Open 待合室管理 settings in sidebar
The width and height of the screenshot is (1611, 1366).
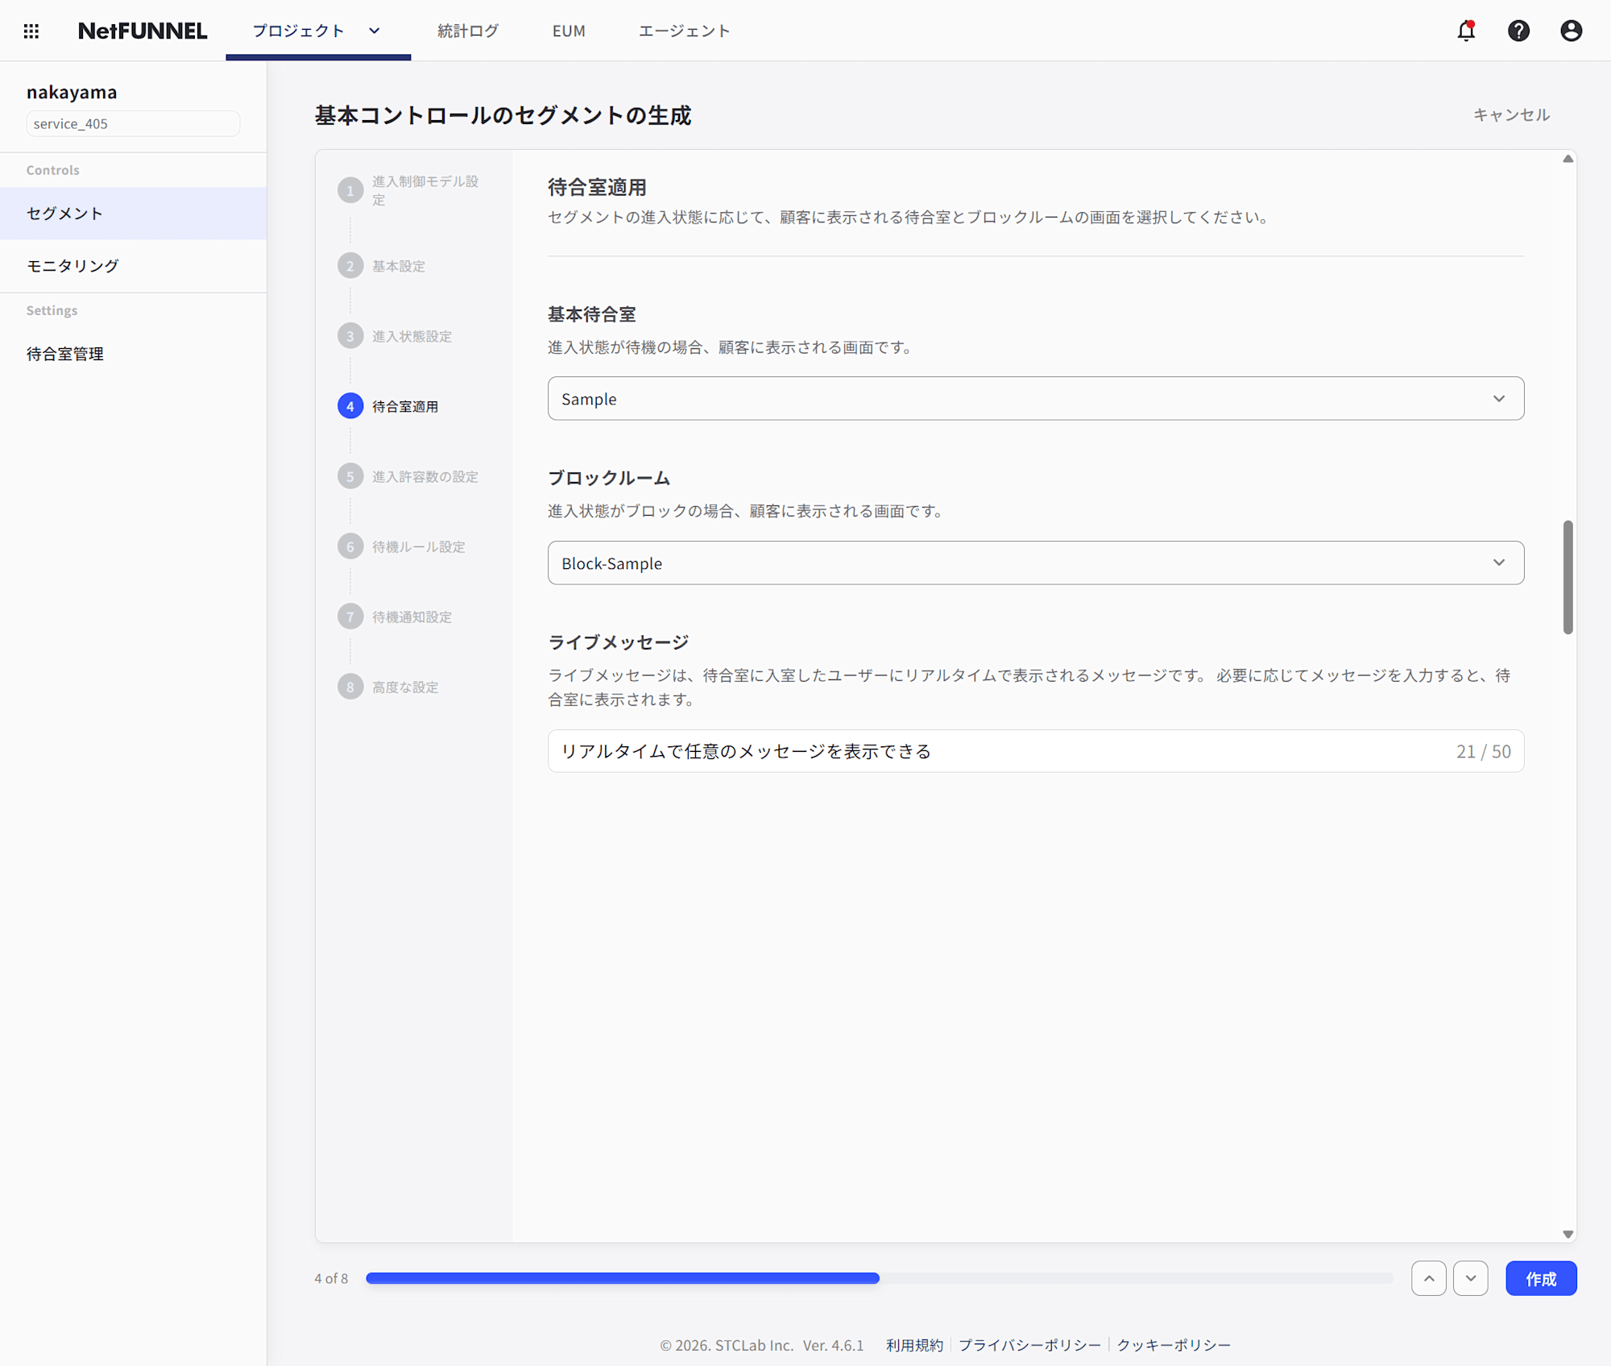(x=65, y=354)
